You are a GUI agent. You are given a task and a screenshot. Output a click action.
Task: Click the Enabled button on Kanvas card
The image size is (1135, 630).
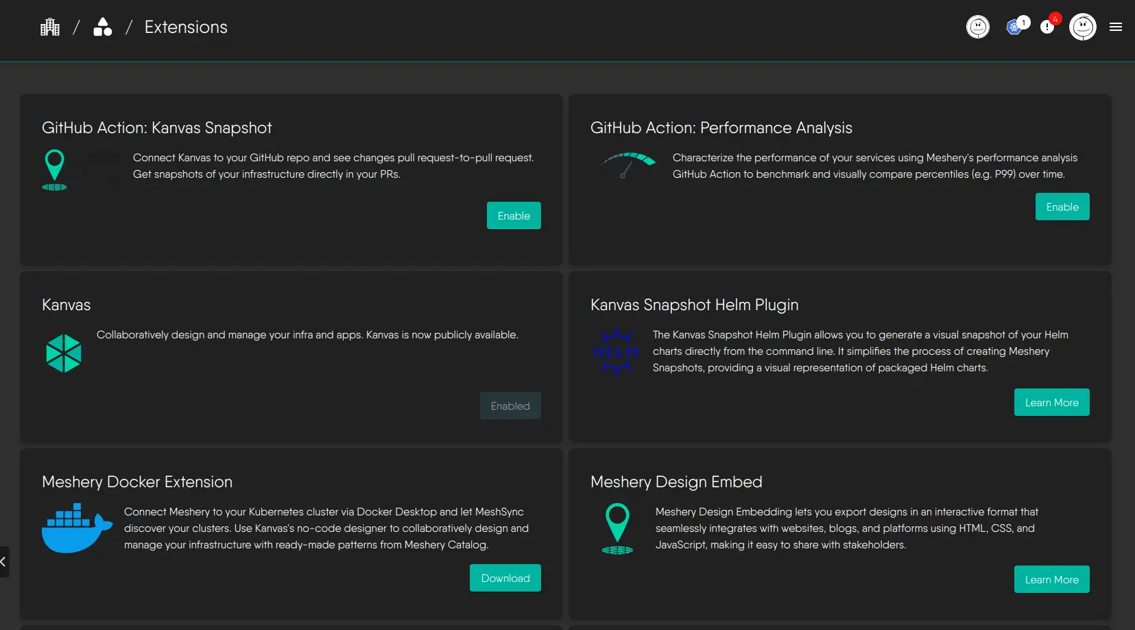(x=510, y=406)
